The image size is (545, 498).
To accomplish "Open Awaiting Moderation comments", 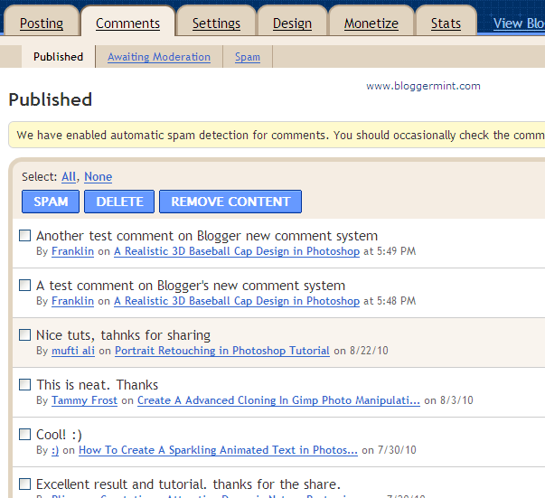I will click(x=159, y=57).
